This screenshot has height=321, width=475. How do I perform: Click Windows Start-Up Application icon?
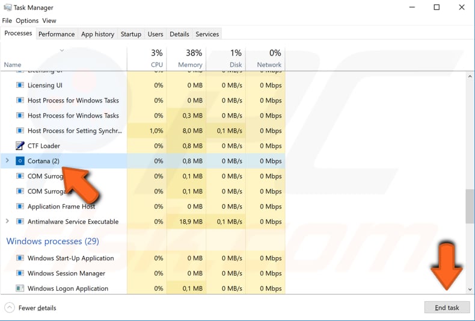(x=20, y=258)
